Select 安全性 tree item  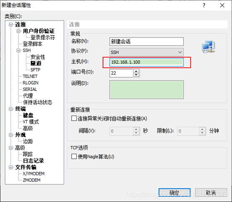tap(38, 57)
